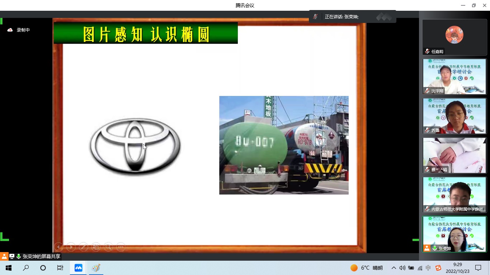The image size is (490, 275).
Task: Click the 图片感知 认识椭圆 slide title banner
Action: pyautogui.click(x=146, y=33)
